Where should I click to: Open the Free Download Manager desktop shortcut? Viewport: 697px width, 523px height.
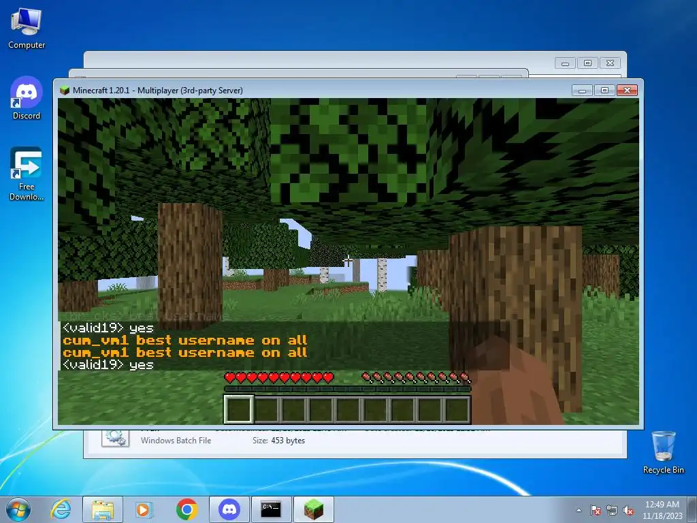[27, 174]
